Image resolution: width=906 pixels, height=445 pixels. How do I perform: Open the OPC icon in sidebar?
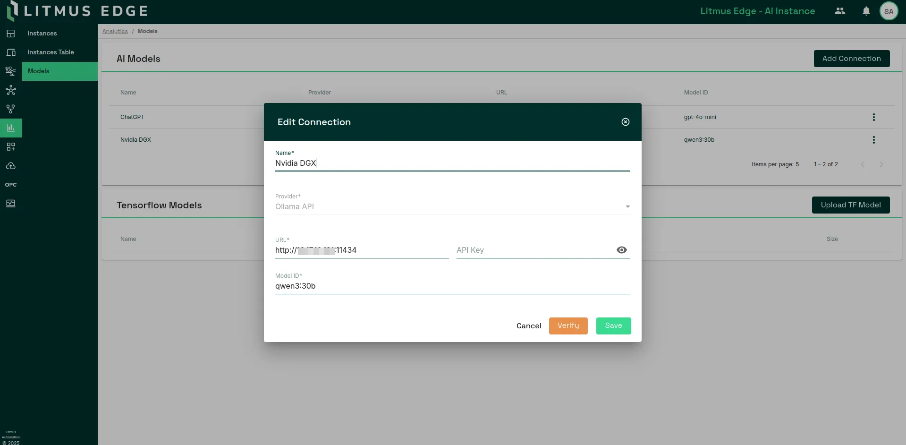tap(11, 185)
